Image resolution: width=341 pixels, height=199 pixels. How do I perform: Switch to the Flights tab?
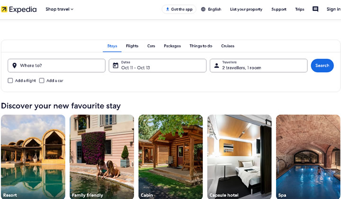coord(132,46)
